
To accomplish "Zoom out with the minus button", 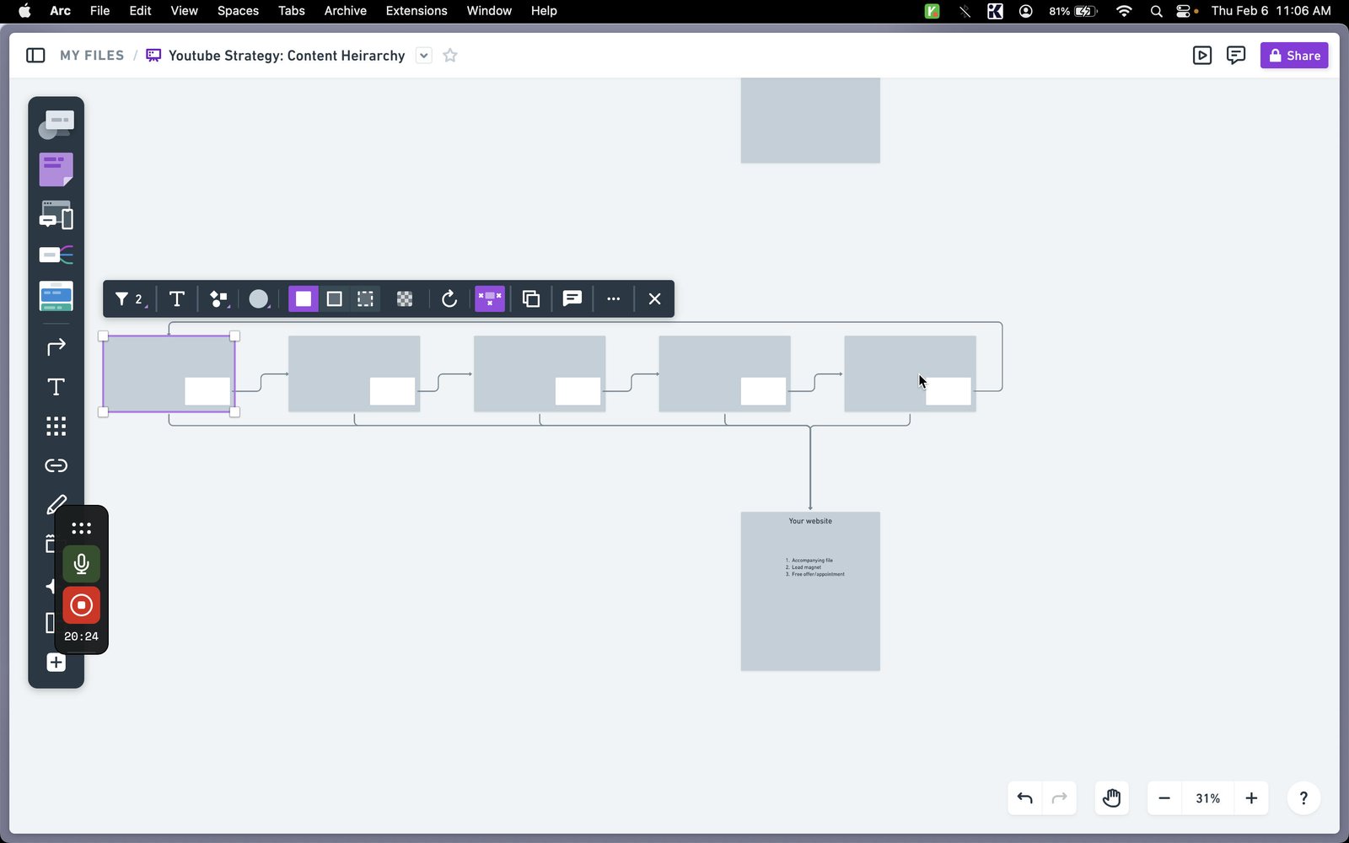I will (1164, 798).
